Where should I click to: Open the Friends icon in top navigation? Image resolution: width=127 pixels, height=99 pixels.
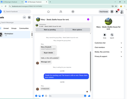[61, 12]
